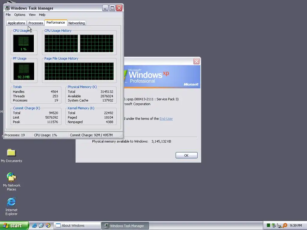
Task: Click the CPU Usage 1% gauge
Action: click(23, 43)
